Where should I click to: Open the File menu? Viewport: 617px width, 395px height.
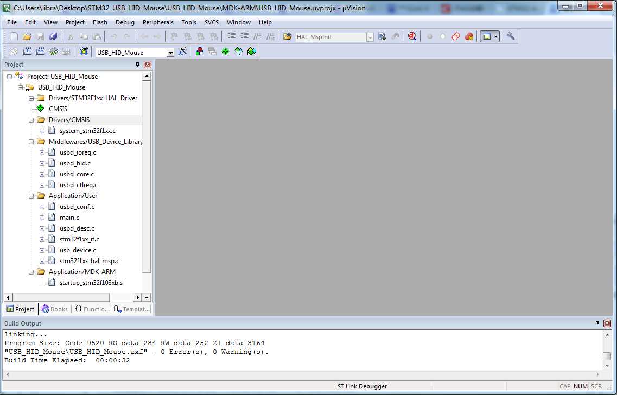tap(12, 22)
